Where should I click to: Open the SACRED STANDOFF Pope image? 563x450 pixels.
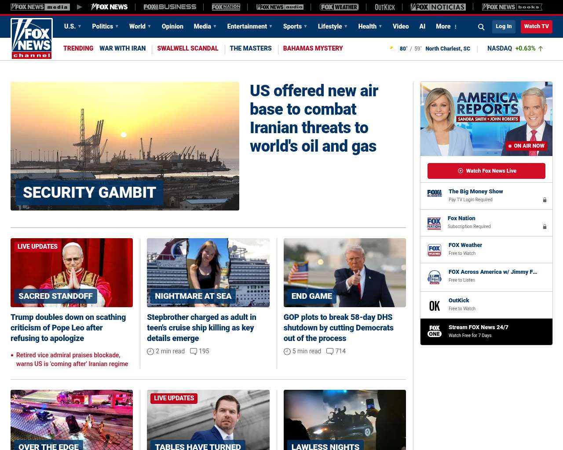pos(72,272)
